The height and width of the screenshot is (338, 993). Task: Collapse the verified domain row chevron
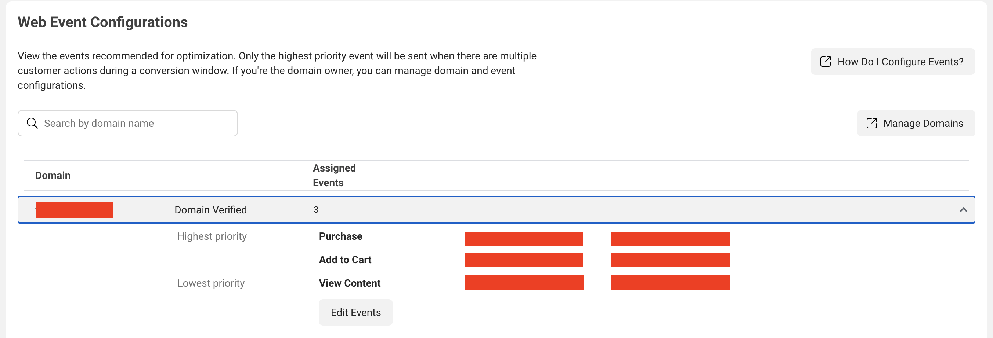pyautogui.click(x=963, y=210)
